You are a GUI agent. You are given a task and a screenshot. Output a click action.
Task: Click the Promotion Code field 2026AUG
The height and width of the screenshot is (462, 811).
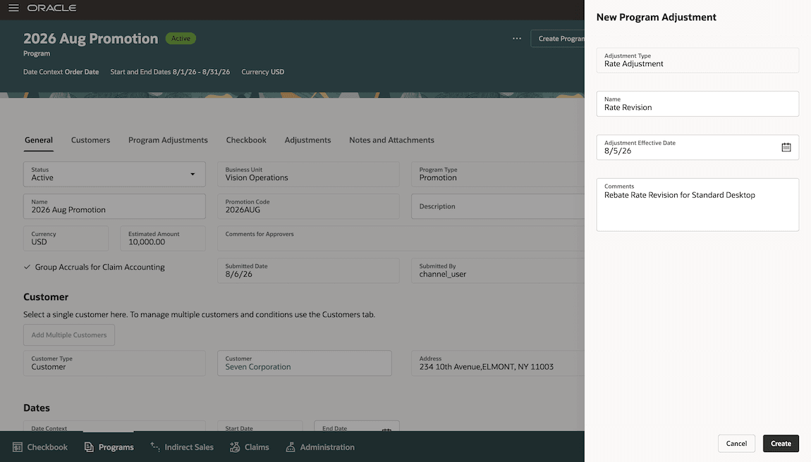[308, 206]
